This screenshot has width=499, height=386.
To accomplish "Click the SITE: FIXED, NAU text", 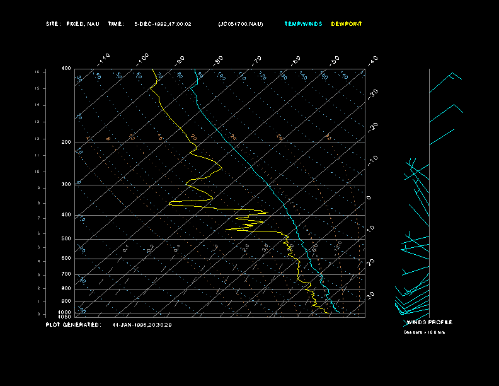I will point(72,24).
